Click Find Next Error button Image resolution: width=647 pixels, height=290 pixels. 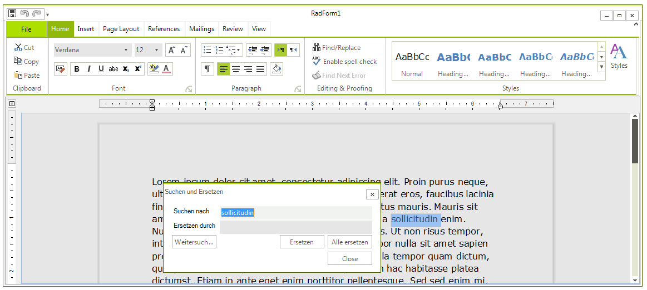point(339,76)
